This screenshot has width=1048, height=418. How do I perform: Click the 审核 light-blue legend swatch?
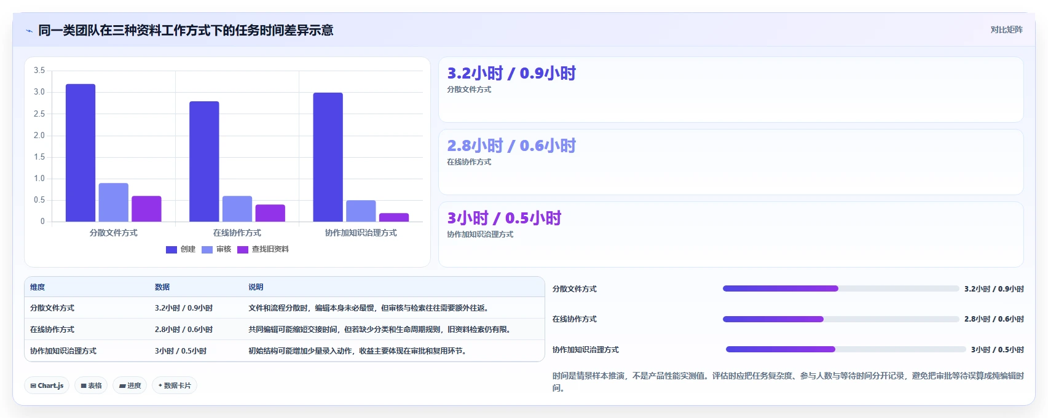click(x=207, y=249)
